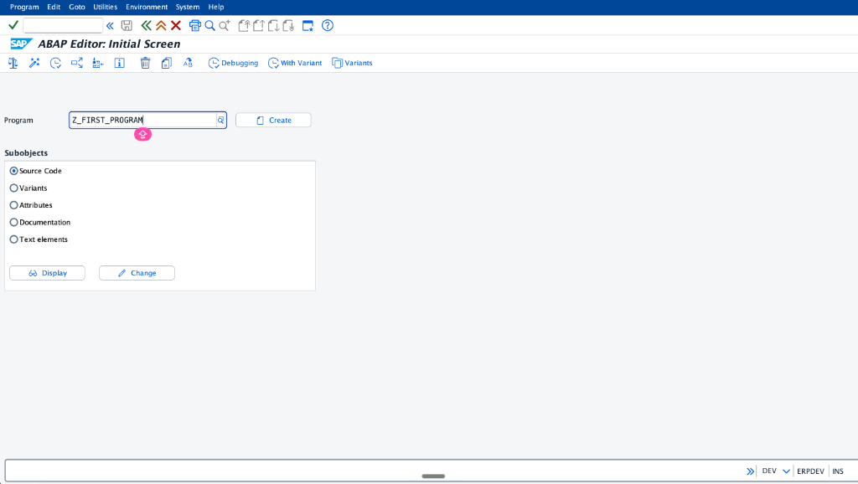Viewport: 858px width, 484px height.
Task: Copy program with copy icon
Action: point(167,63)
